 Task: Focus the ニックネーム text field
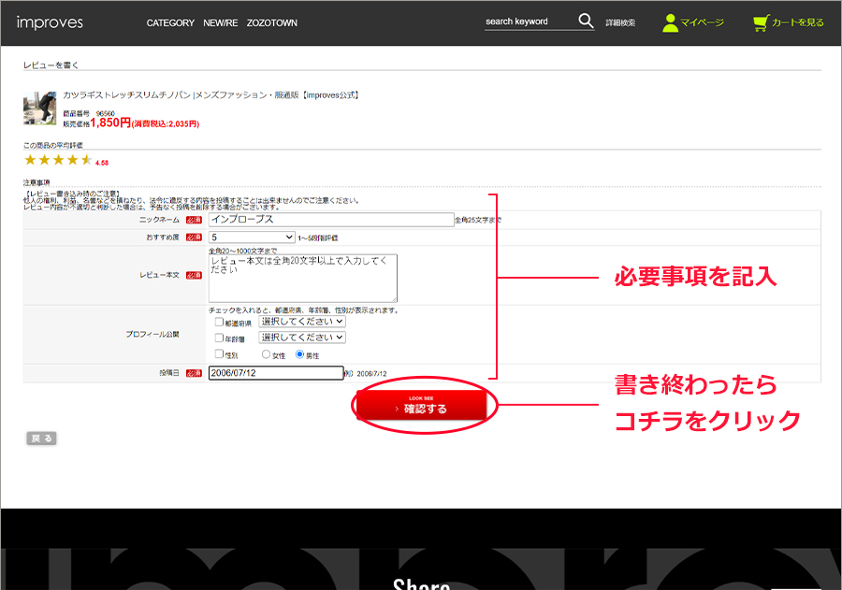pyautogui.click(x=330, y=220)
